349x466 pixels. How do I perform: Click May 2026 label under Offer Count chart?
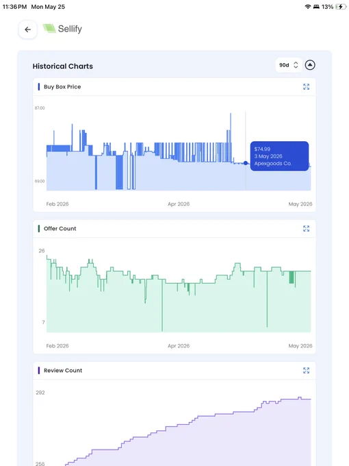click(x=300, y=345)
